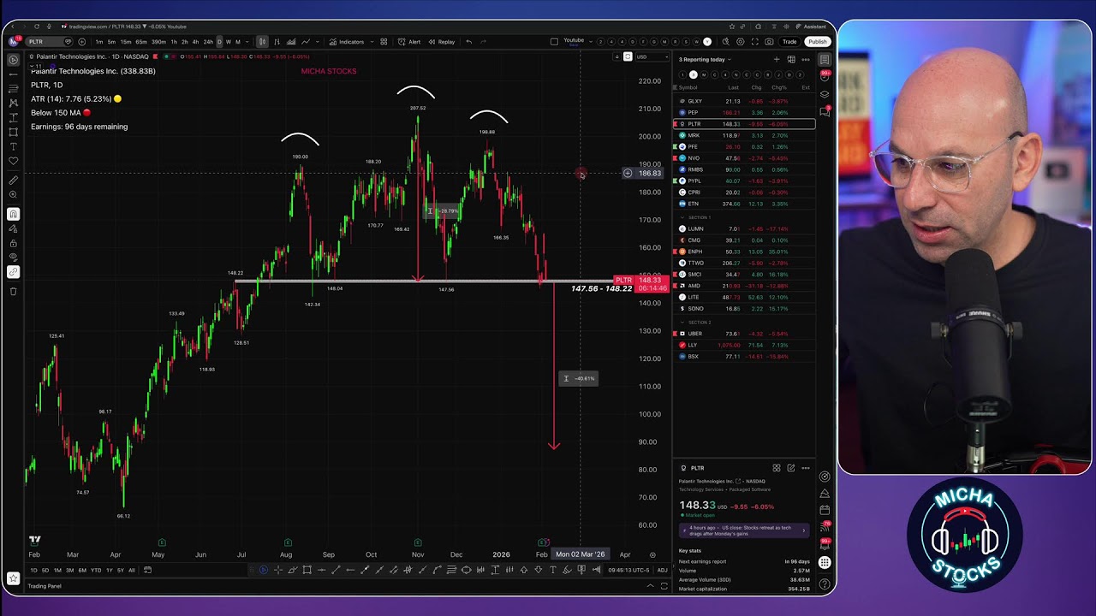Open the candlestick chart type selector

click(x=262, y=42)
